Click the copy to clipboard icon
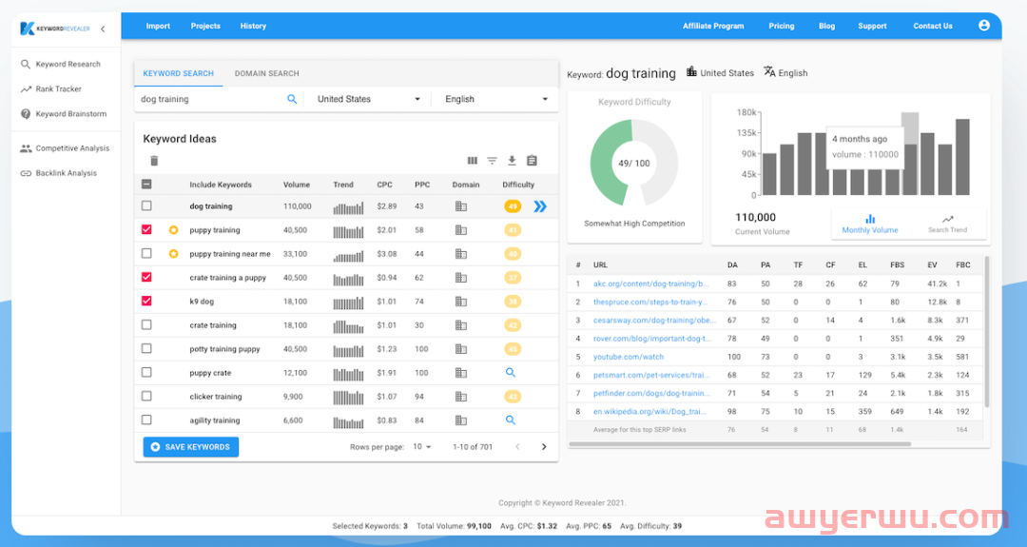This screenshot has width=1027, height=547. point(532,161)
